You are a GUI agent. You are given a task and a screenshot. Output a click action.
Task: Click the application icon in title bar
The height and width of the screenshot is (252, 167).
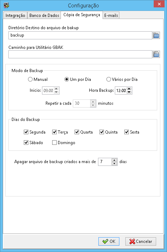6,5
